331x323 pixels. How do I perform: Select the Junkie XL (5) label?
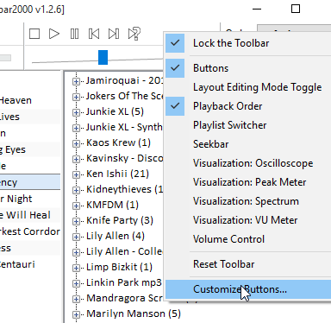click(x=115, y=111)
